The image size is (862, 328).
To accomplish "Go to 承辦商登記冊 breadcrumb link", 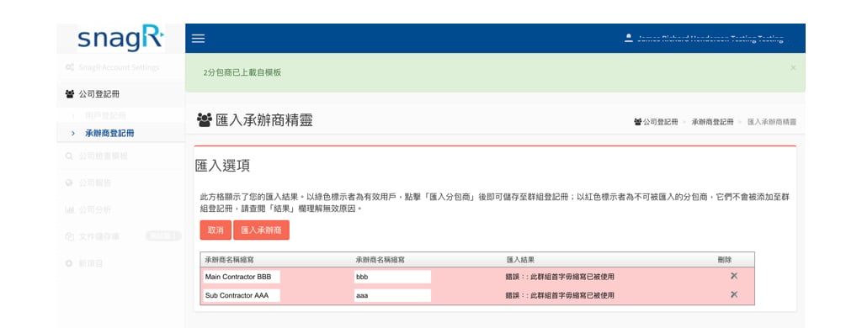I will 712,122.
